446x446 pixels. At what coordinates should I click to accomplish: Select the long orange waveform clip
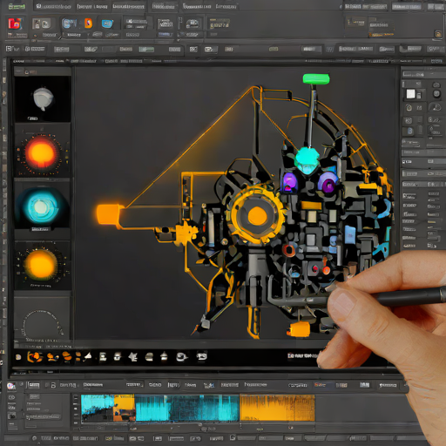pyautogui.click(x=277, y=408)
